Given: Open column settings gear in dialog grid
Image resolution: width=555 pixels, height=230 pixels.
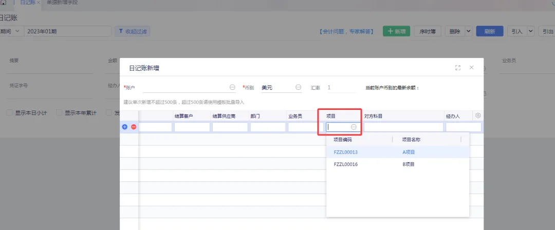Looking at the screenshot, I should 478,116.
